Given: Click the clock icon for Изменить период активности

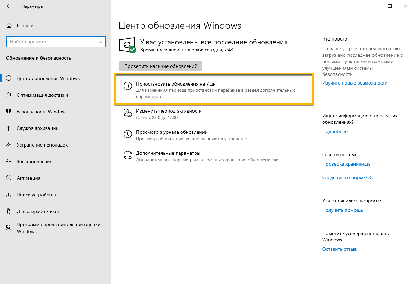Looking at the screenshot, I should pyautogui.click(x=128, y=113).
